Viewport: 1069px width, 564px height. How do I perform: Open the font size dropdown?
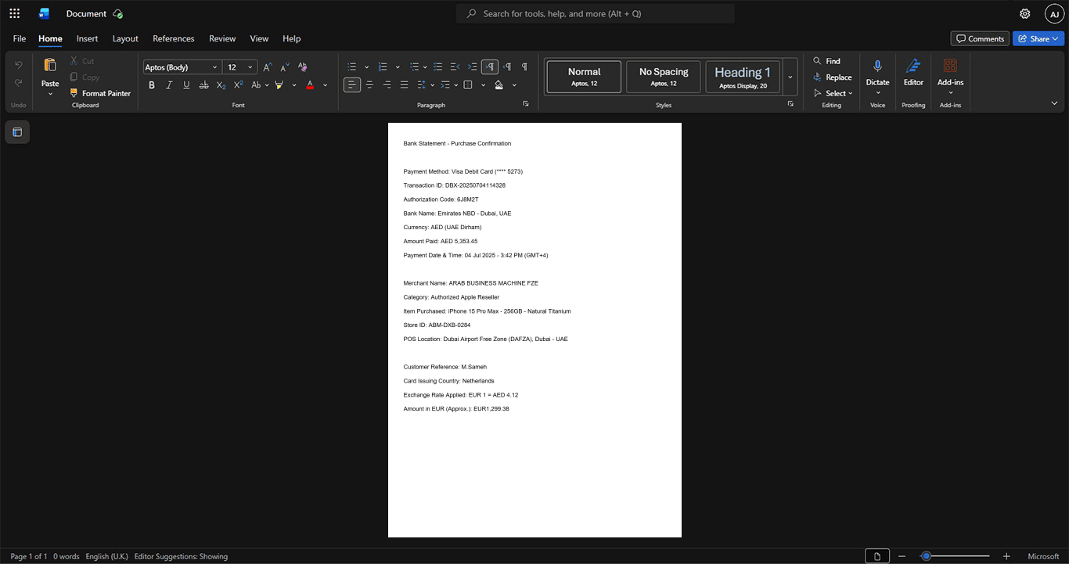[250, 67]
